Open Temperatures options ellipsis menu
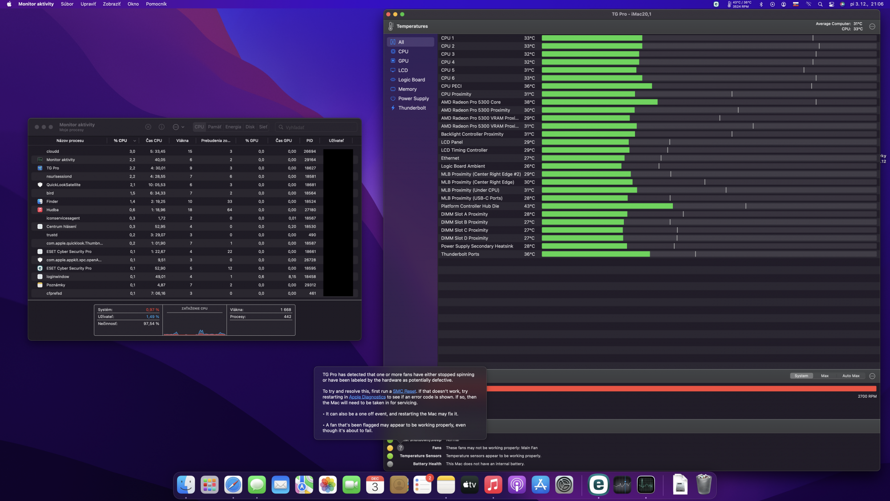The height and width of the screenshot is (501, 890). click(x=872, y=26)
